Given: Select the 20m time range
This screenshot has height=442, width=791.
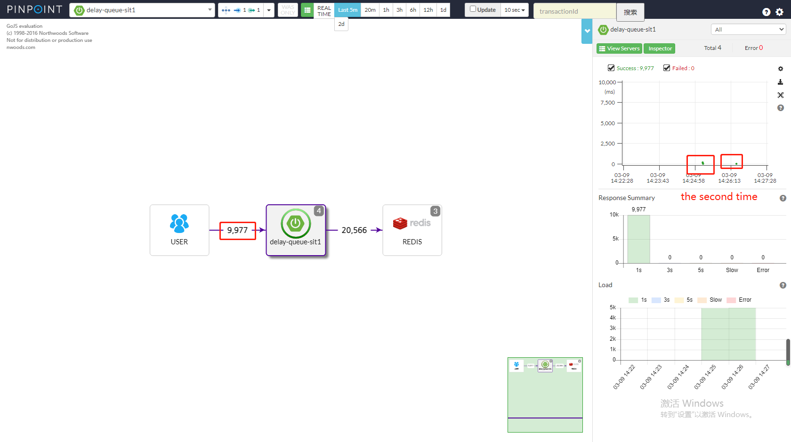Looking at the screenshot, I should pos(370,10).
